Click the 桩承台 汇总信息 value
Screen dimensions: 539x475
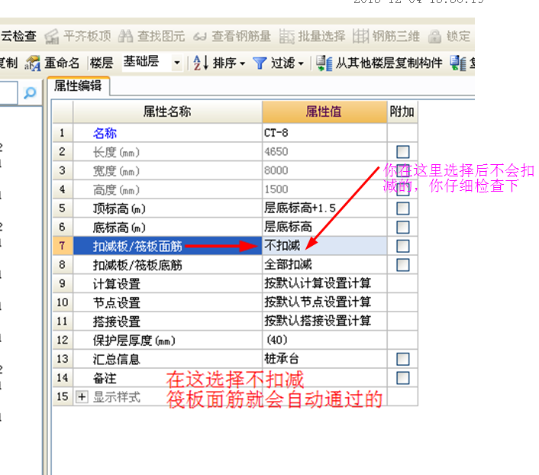324,359
